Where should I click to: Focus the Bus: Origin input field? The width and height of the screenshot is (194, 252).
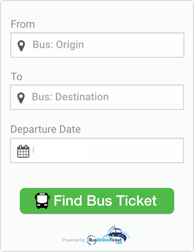[97, 45]
